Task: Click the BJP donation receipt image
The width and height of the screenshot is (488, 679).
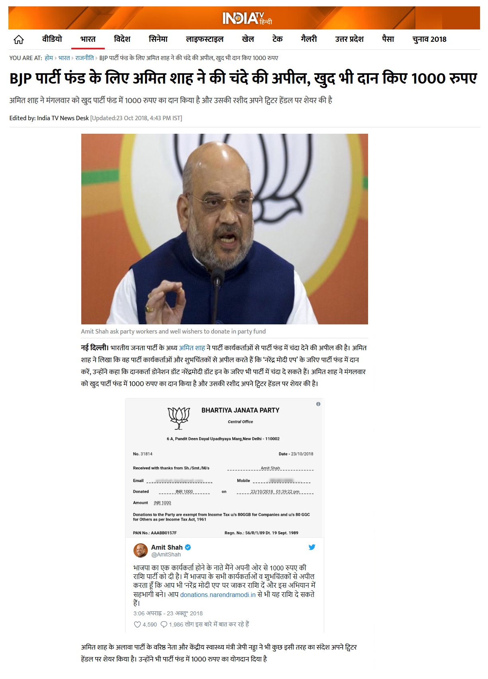Action: [x=225, y=468]
